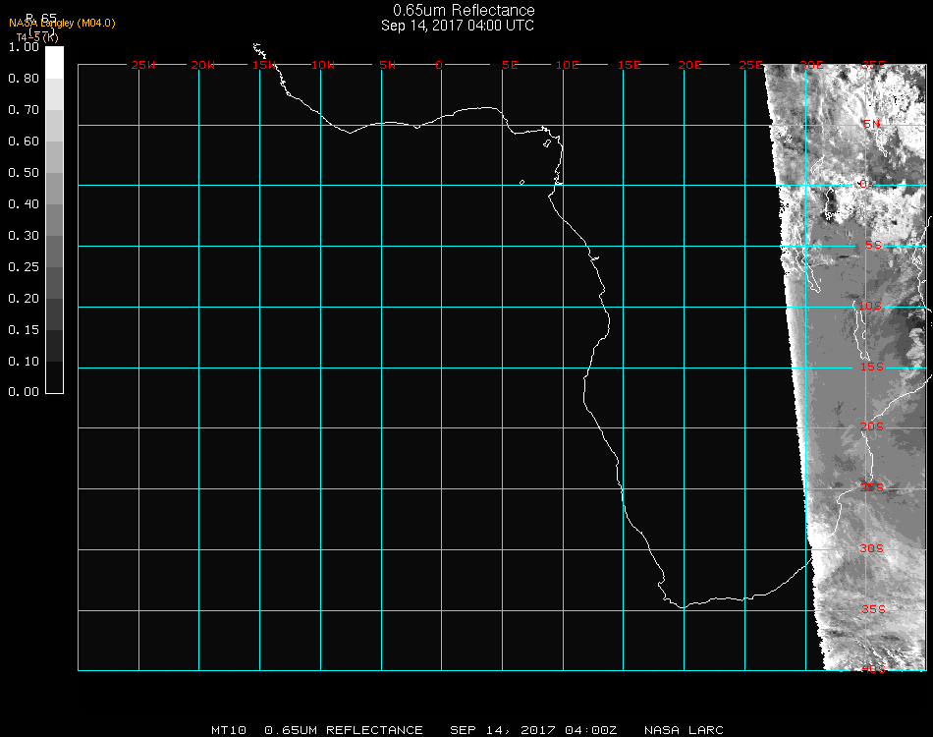Click the 10E longitude label
The height and width of the screenshot is (737, 933).
click(x=568, y=65)
